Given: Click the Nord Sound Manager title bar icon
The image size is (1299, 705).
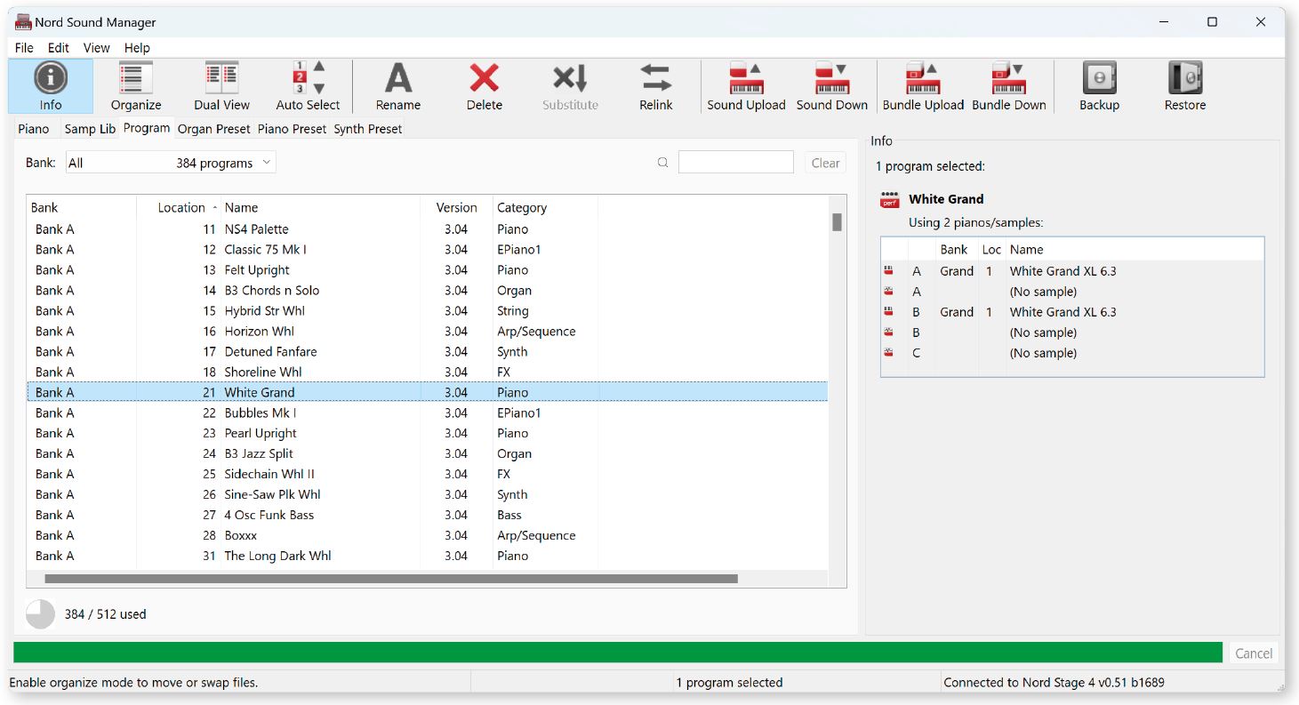Looking at the screenshot, I should tap(24, 21).
